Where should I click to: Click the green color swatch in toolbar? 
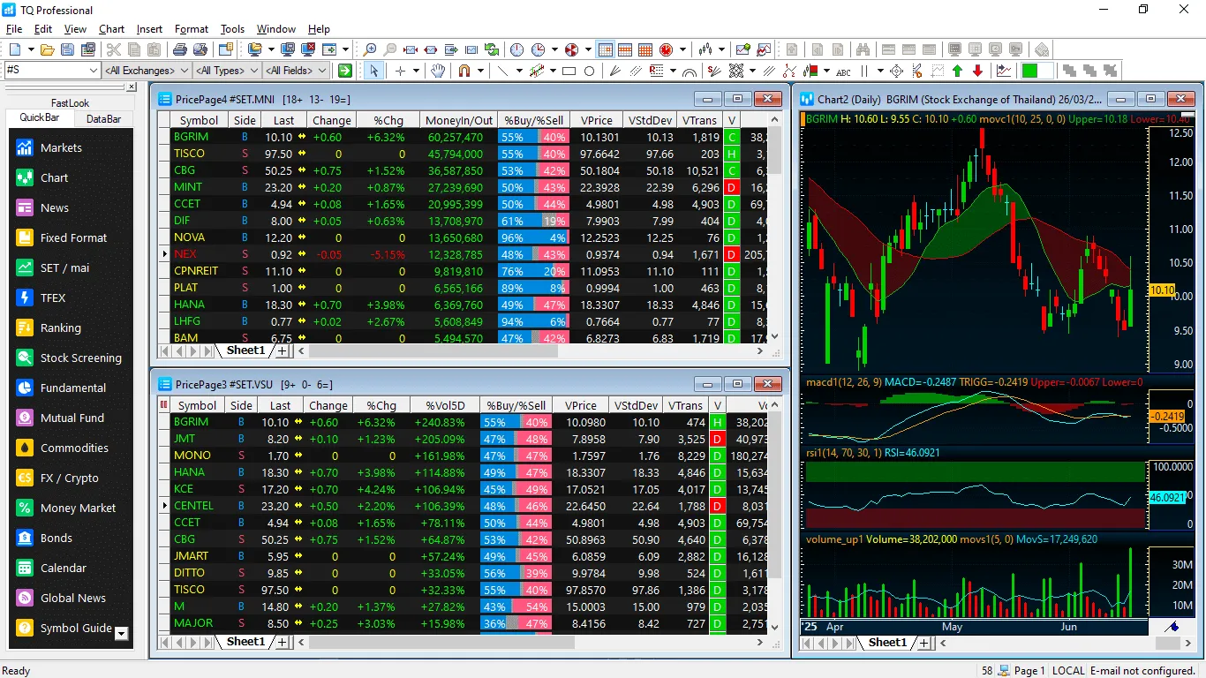pos(1029,71)
